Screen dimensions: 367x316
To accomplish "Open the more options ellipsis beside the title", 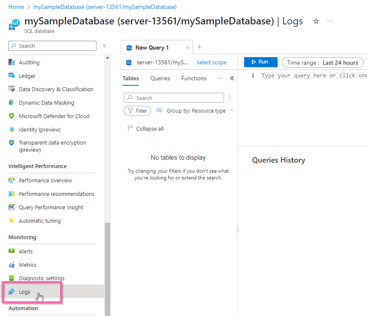I will pos(330,21).
